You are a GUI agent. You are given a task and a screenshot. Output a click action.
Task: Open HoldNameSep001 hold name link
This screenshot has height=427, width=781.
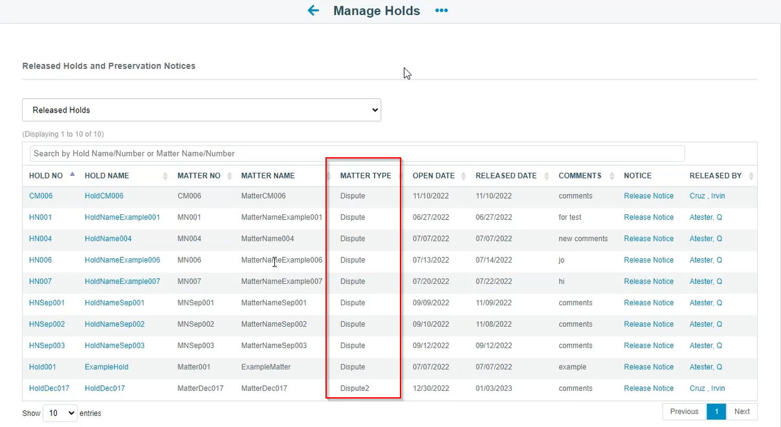115,303
